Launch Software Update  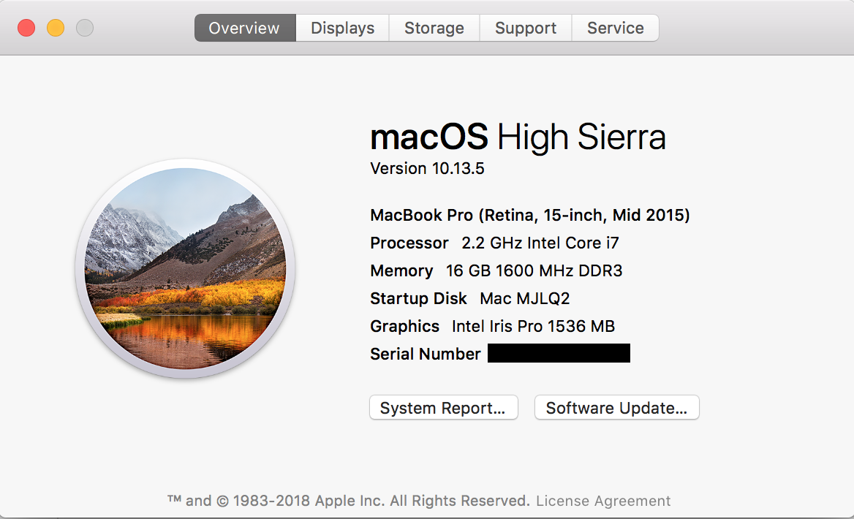tap(616, 408)
